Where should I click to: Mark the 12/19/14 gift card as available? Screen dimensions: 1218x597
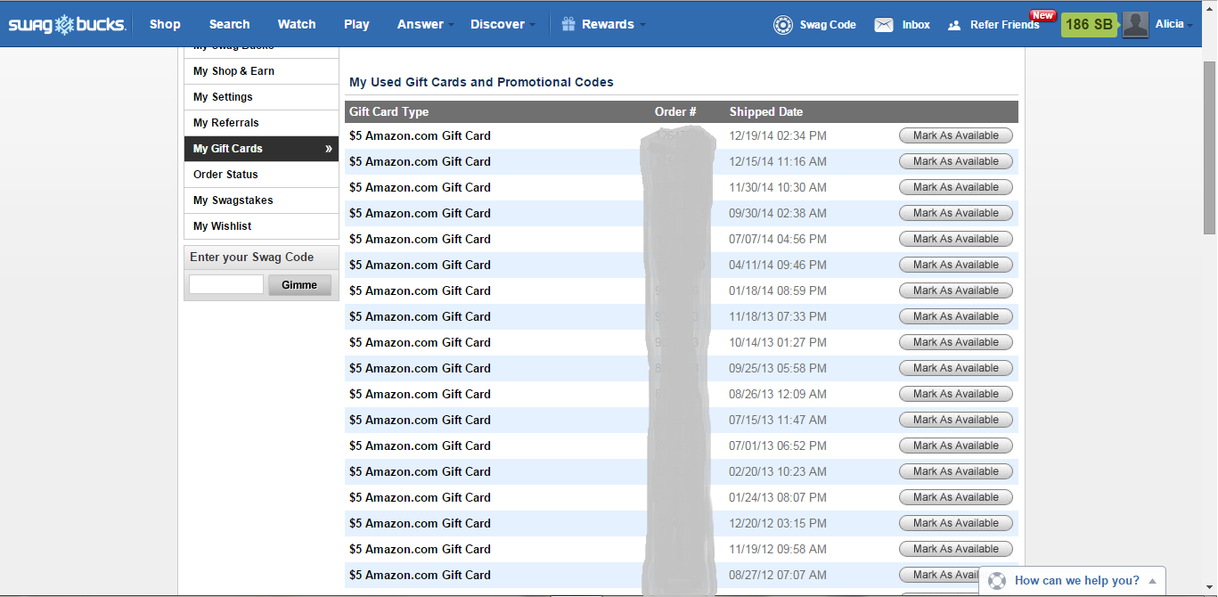[x=956, y=135]
